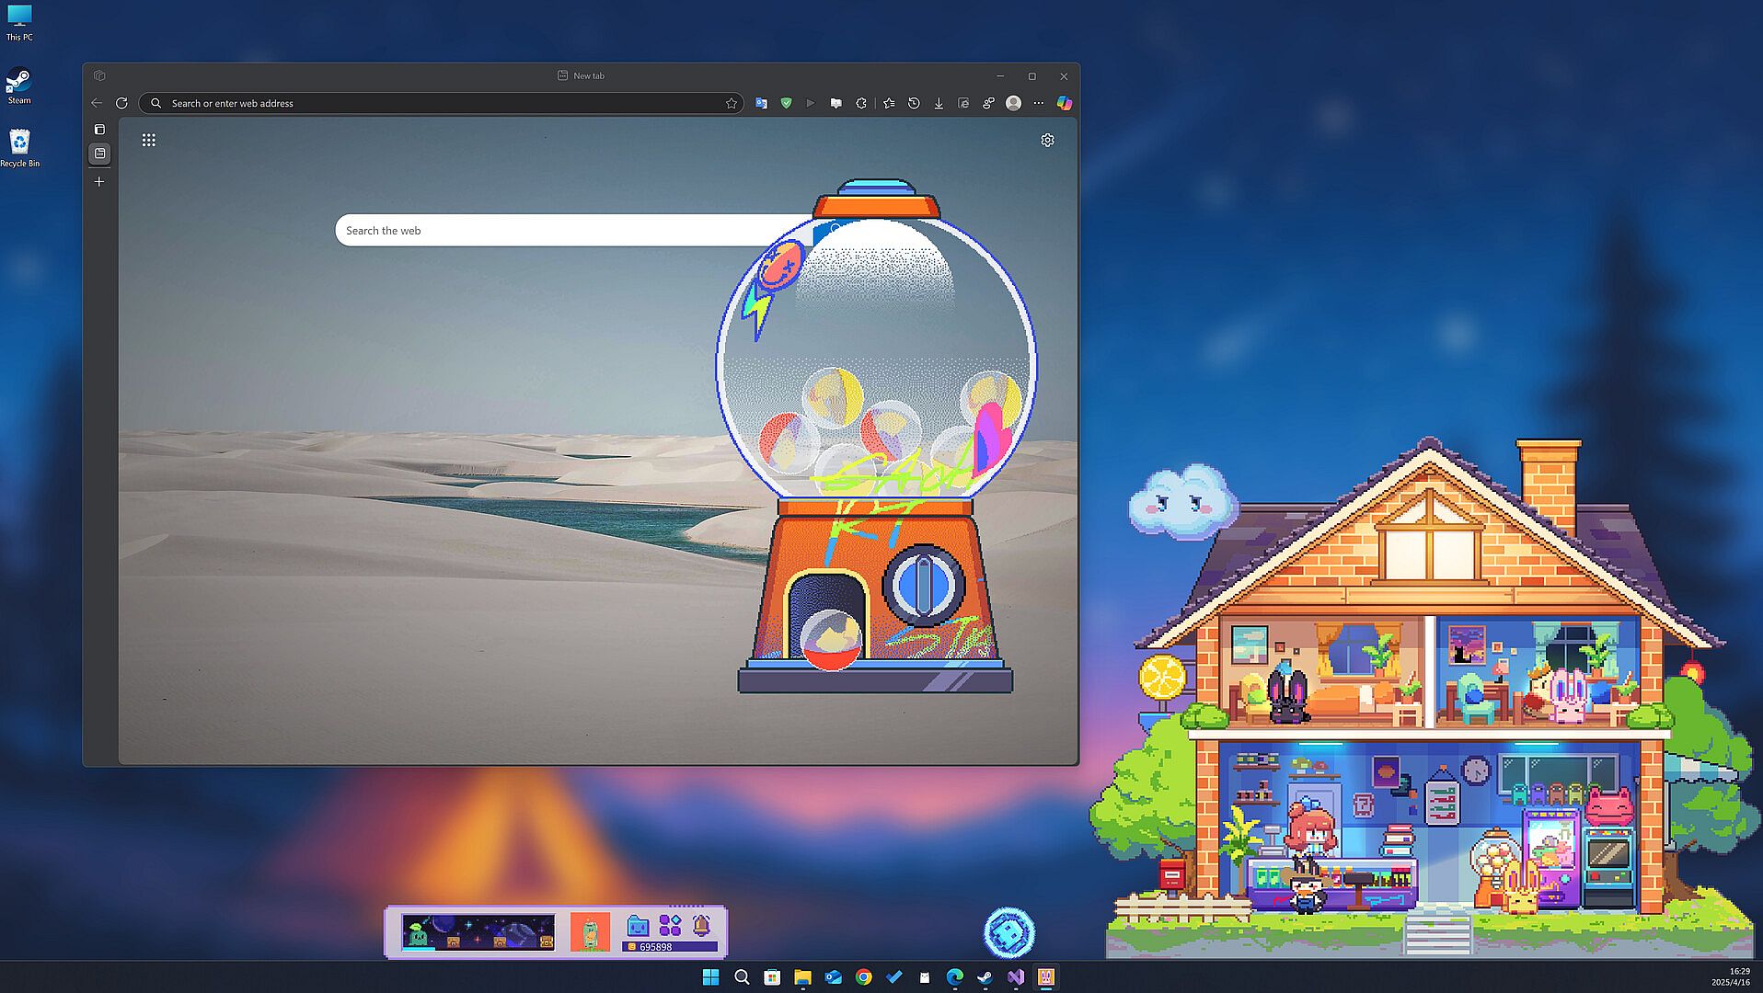Click the green shield ad-blocker icon
Screen dimensions: 1763x993
(x=786, y=103)
